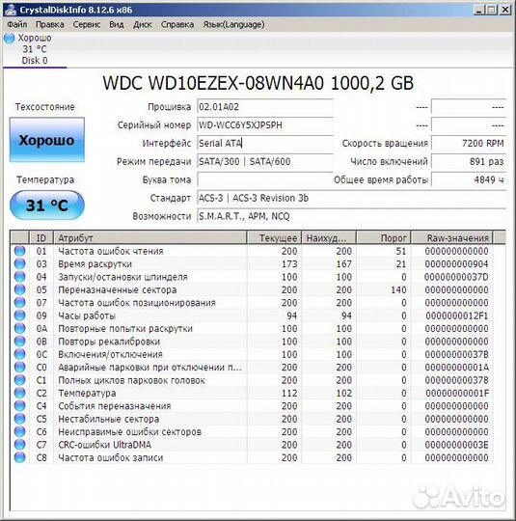Viewport: 516px width, 521px height.
Task: Click the Атрибут column header
Action: pos(149,238)
